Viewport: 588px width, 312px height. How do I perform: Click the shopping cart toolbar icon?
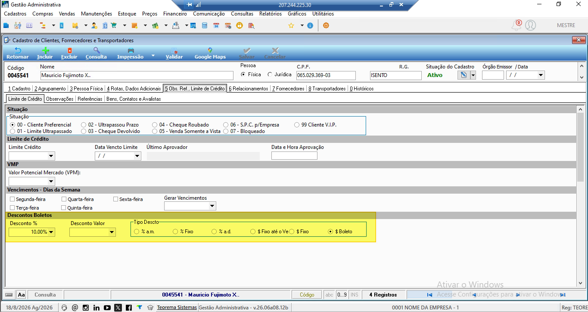click(114, 25)
